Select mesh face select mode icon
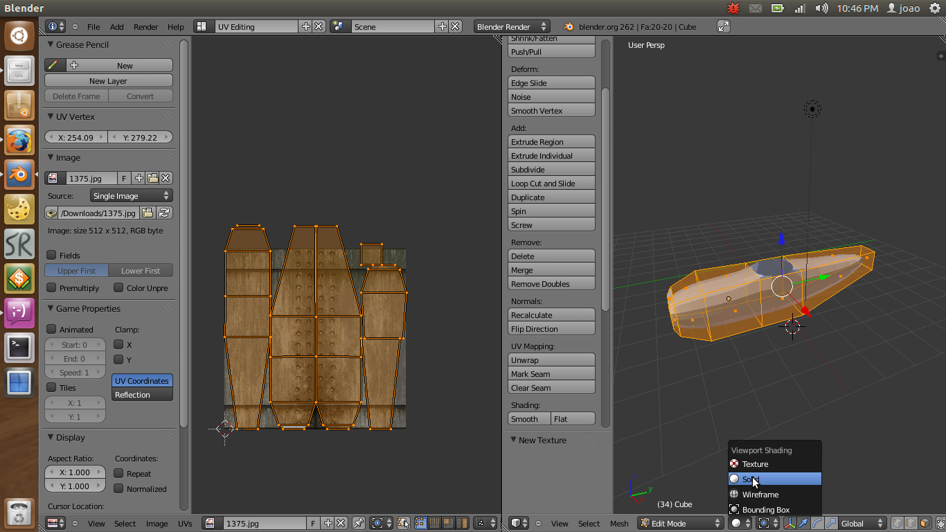 point(924,523)
